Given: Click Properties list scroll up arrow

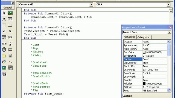Looking at the screenshot, I should click(169, 42).
